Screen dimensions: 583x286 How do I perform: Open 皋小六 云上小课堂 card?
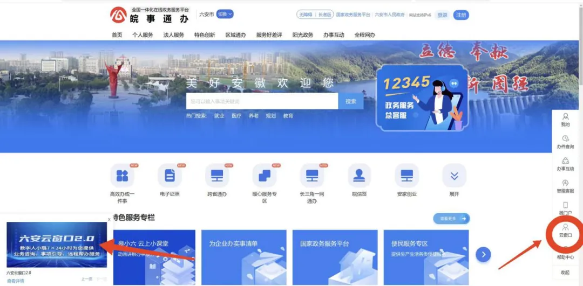[154, 257]
